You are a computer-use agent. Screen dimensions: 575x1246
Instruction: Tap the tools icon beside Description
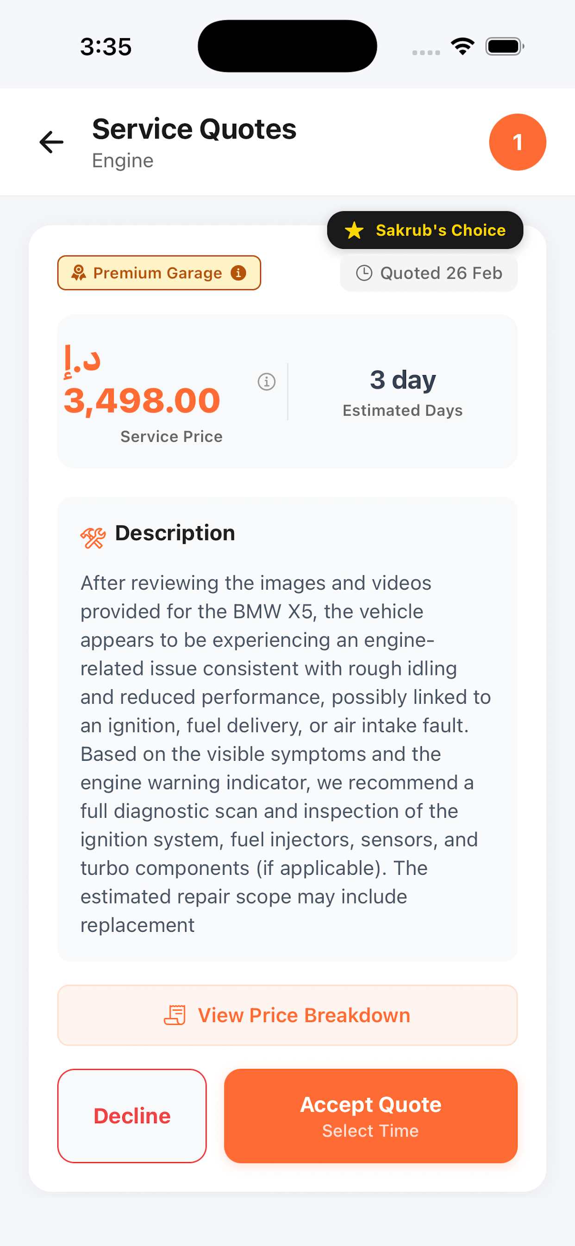pyautogui.click(x=93, y=537)
